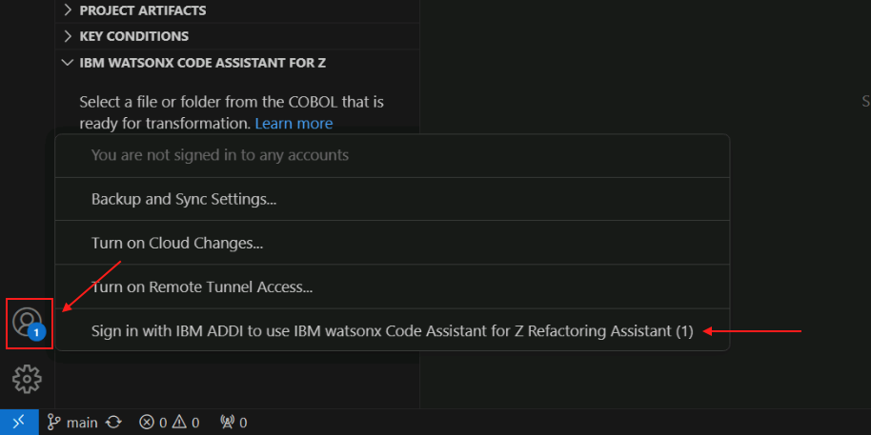Screen dimensions: 871x435
Task: Expand the Key Conditions section
Action: (x=237, y=36)
